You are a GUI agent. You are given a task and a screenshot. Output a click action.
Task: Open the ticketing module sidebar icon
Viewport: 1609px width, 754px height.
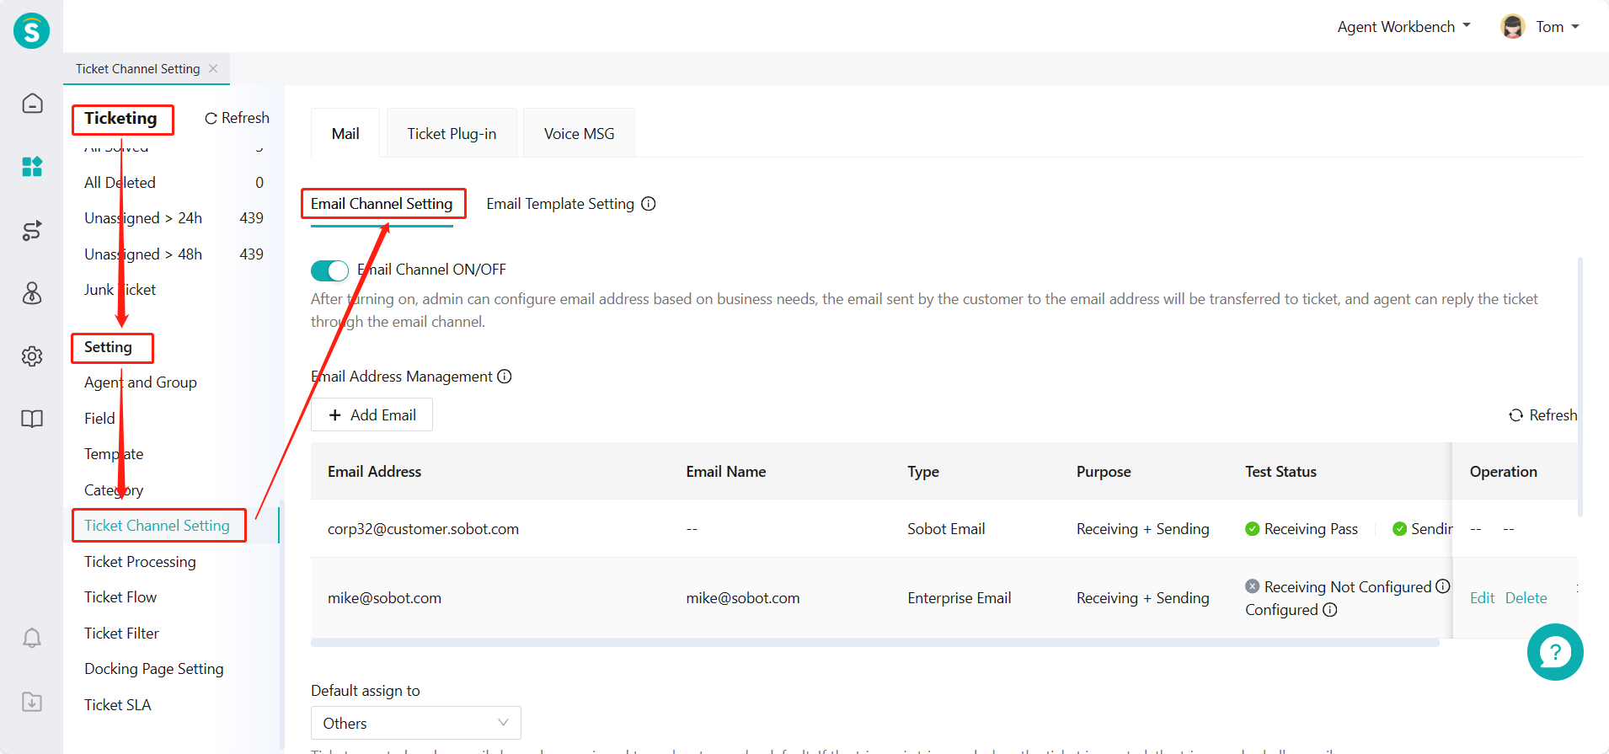click(x=32, y=167)
